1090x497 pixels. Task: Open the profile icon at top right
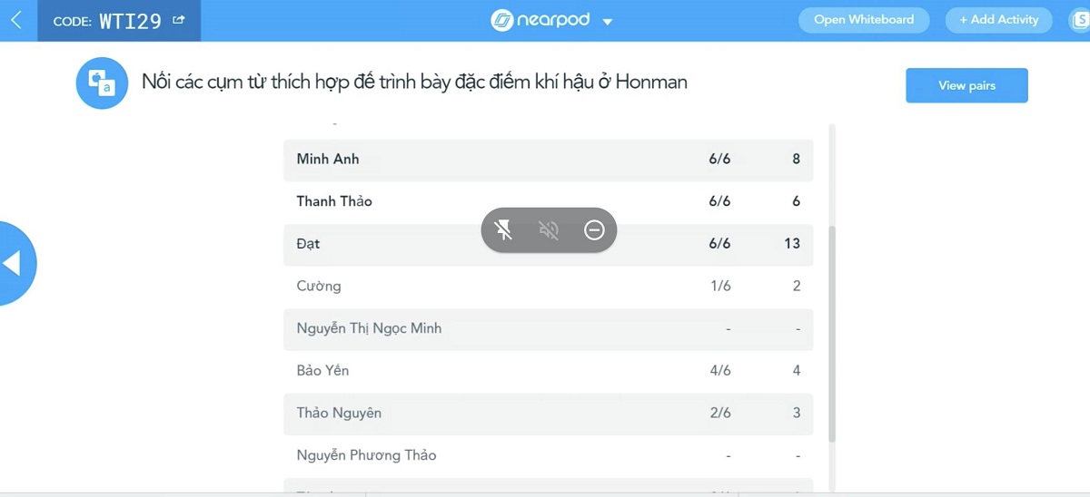point(1080,20)
